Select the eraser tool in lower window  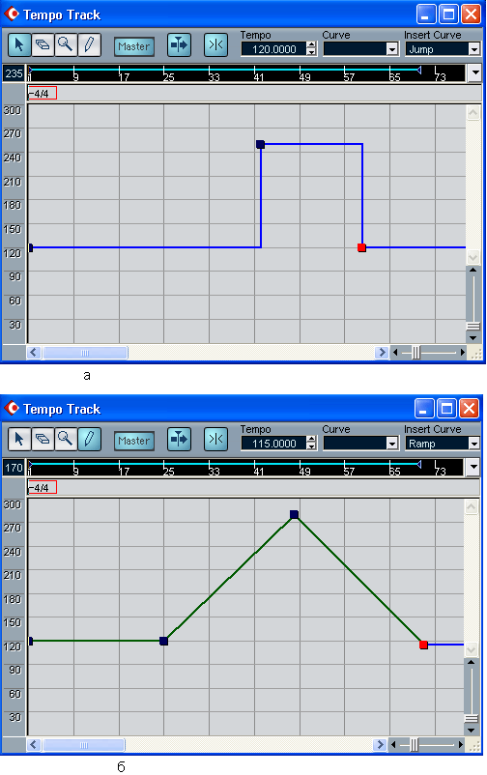pyautogui.click(x=43, y=439)
